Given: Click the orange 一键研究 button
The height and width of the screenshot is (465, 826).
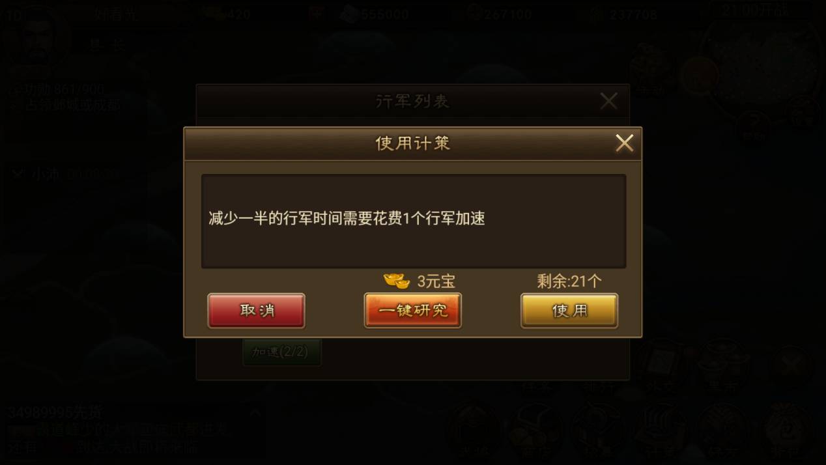Looking at the screenshot, I should tap(412, 311).
